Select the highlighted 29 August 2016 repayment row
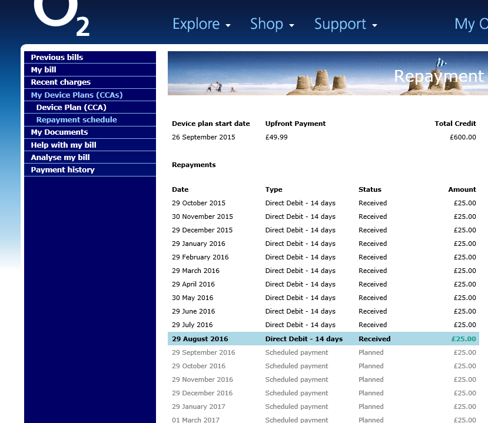488x423 pixels. [323, 339]
